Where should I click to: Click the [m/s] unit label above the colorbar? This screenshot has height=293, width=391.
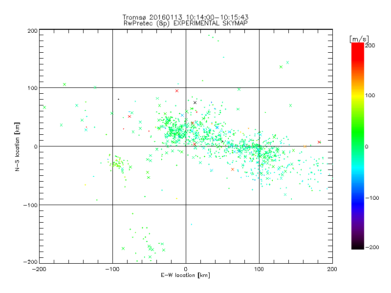[x=358, y=39]
